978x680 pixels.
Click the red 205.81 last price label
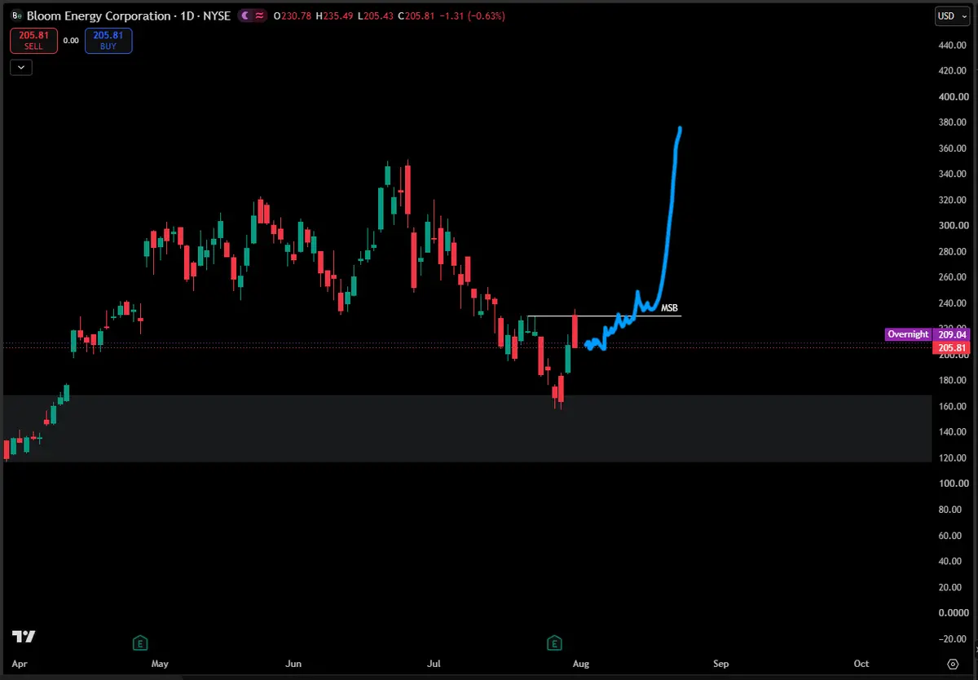tap(950, 347)
